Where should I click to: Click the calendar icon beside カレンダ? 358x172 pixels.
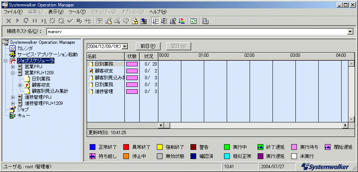[x=13, y=48]
